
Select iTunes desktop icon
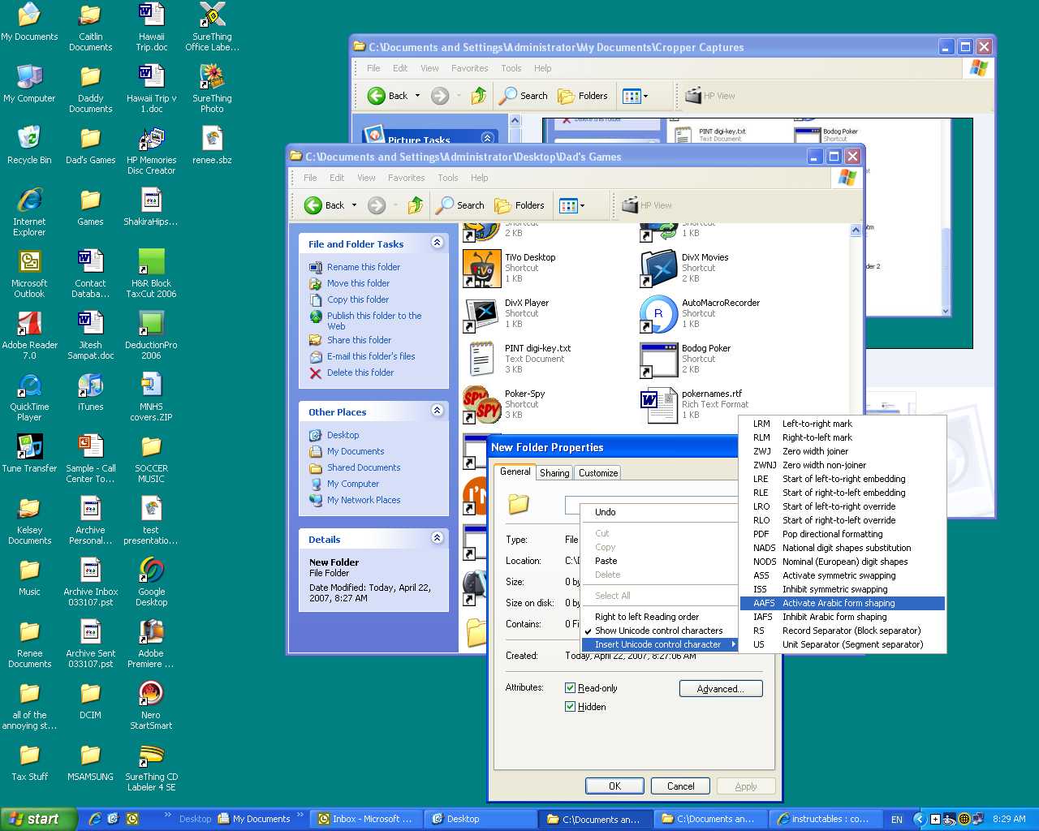point(90,392)
